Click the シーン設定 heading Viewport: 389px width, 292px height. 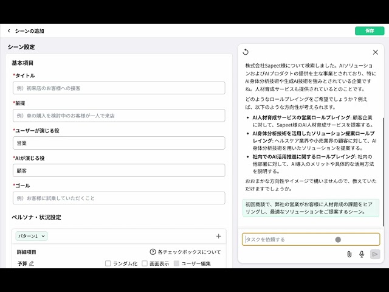21,47
